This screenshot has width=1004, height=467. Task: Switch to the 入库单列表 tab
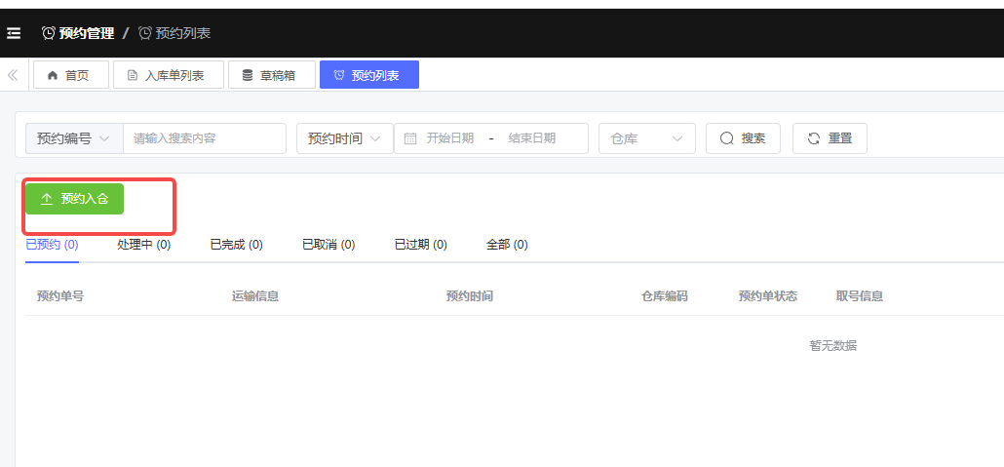click(168, 75)
